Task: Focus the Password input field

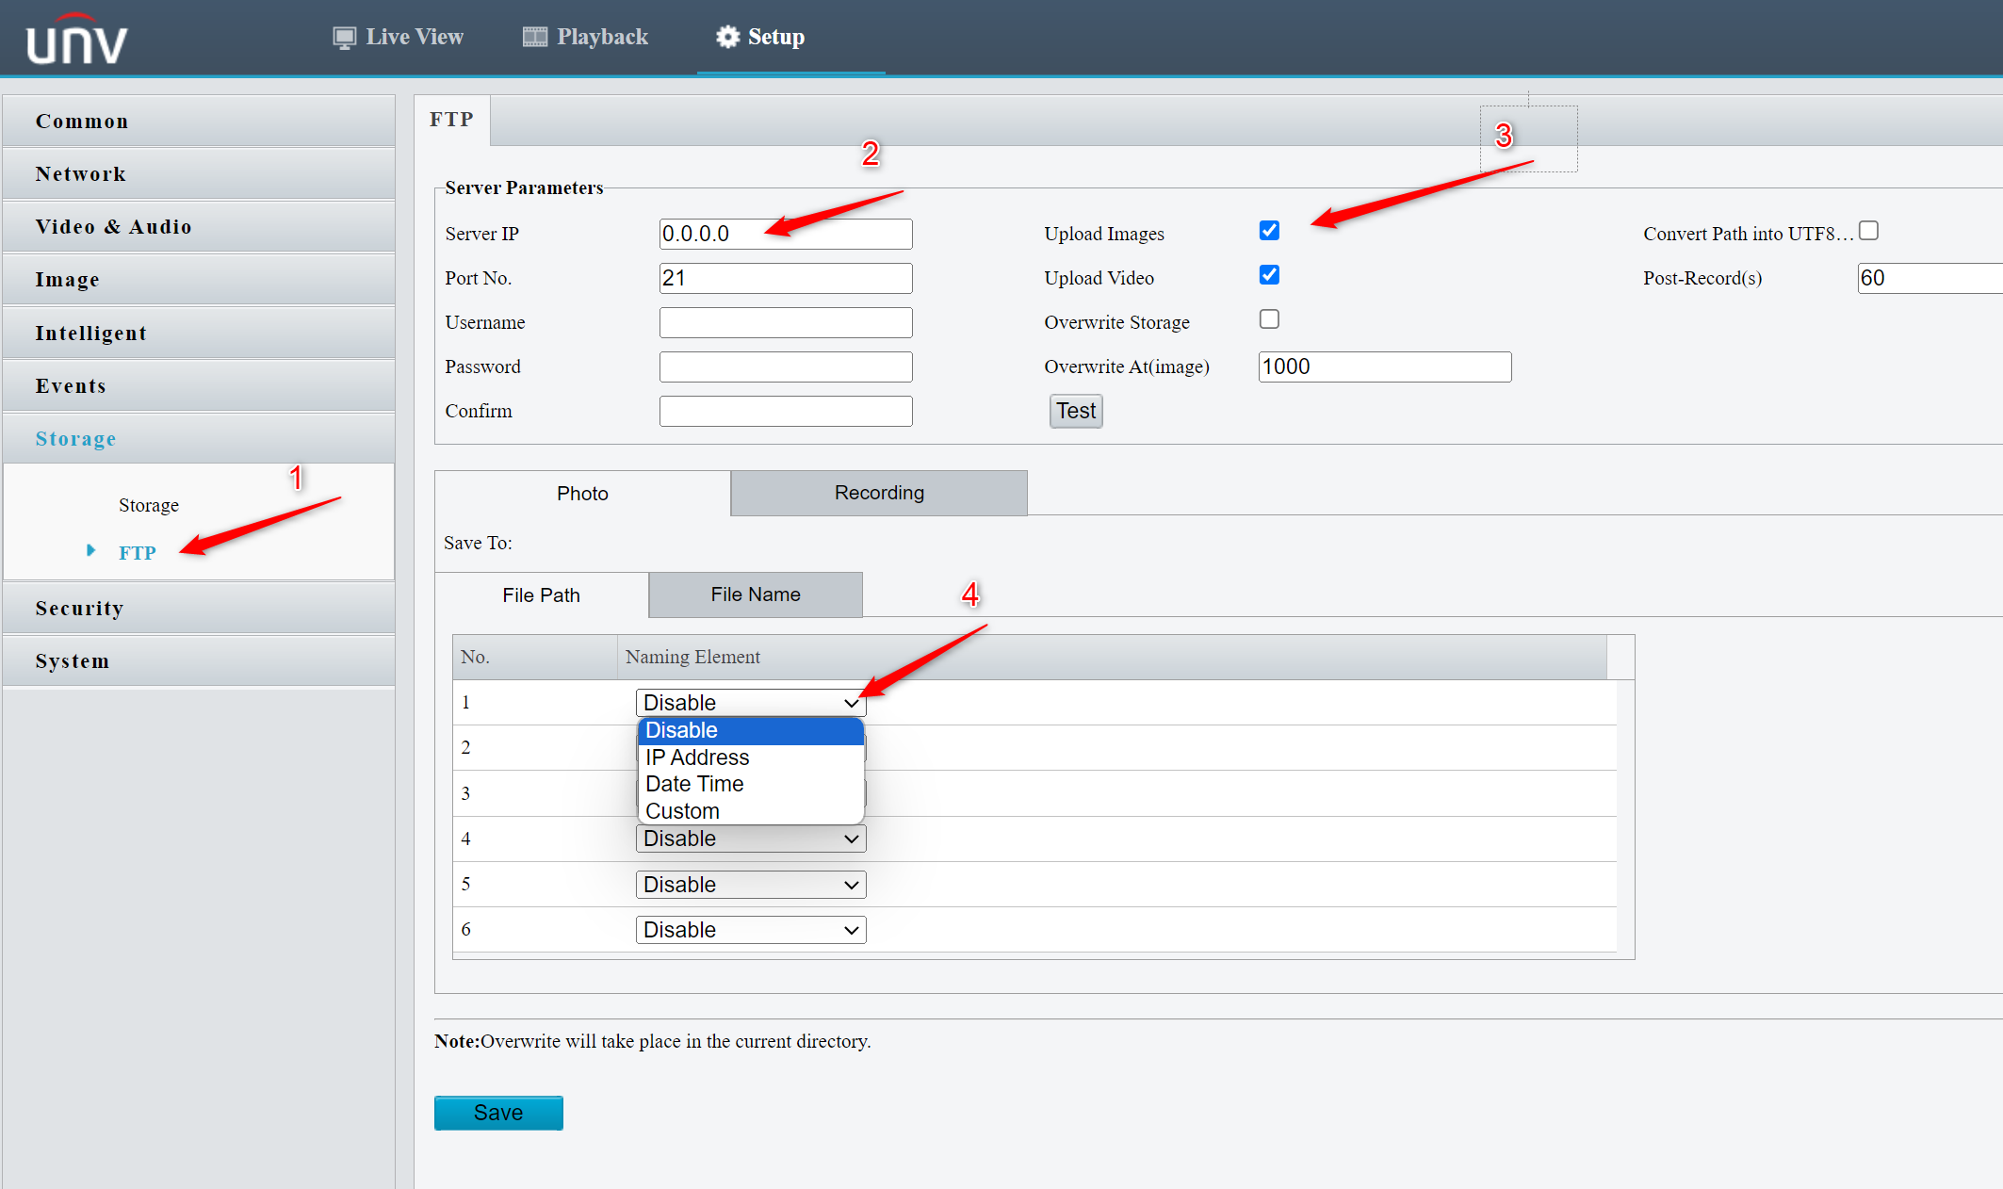Action: click(x=786, y=366)
